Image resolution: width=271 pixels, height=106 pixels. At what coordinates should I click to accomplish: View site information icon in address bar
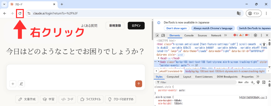click(x=29, y=13)
